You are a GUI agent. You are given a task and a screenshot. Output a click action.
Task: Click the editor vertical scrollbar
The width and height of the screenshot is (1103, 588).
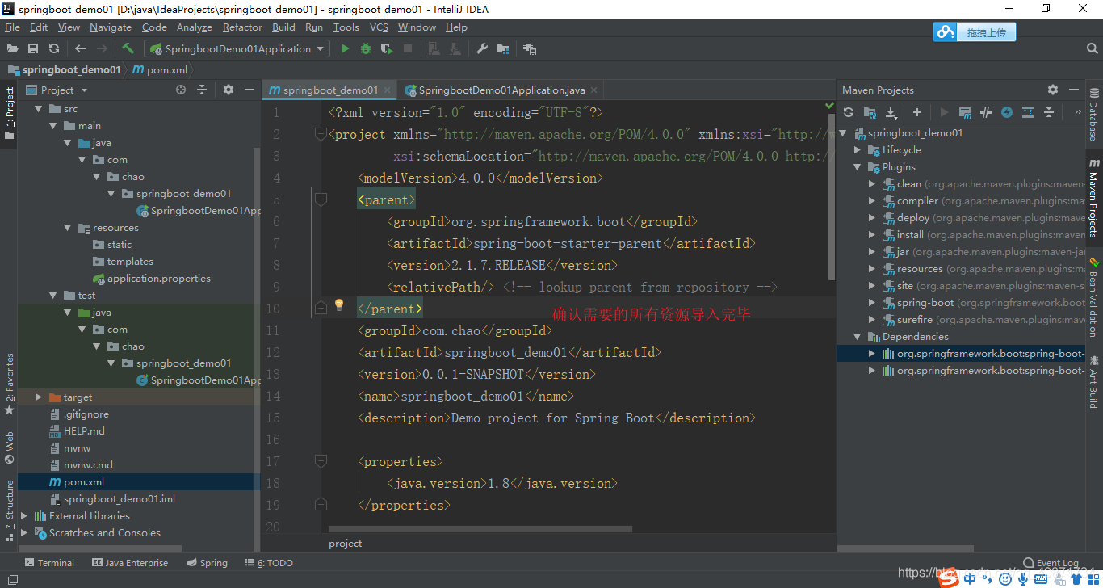[831, 196]
